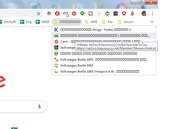This screenshot has width=174, height=129.
Task: Open the highlighted green car bookmark entry
Action: point(104,36)
